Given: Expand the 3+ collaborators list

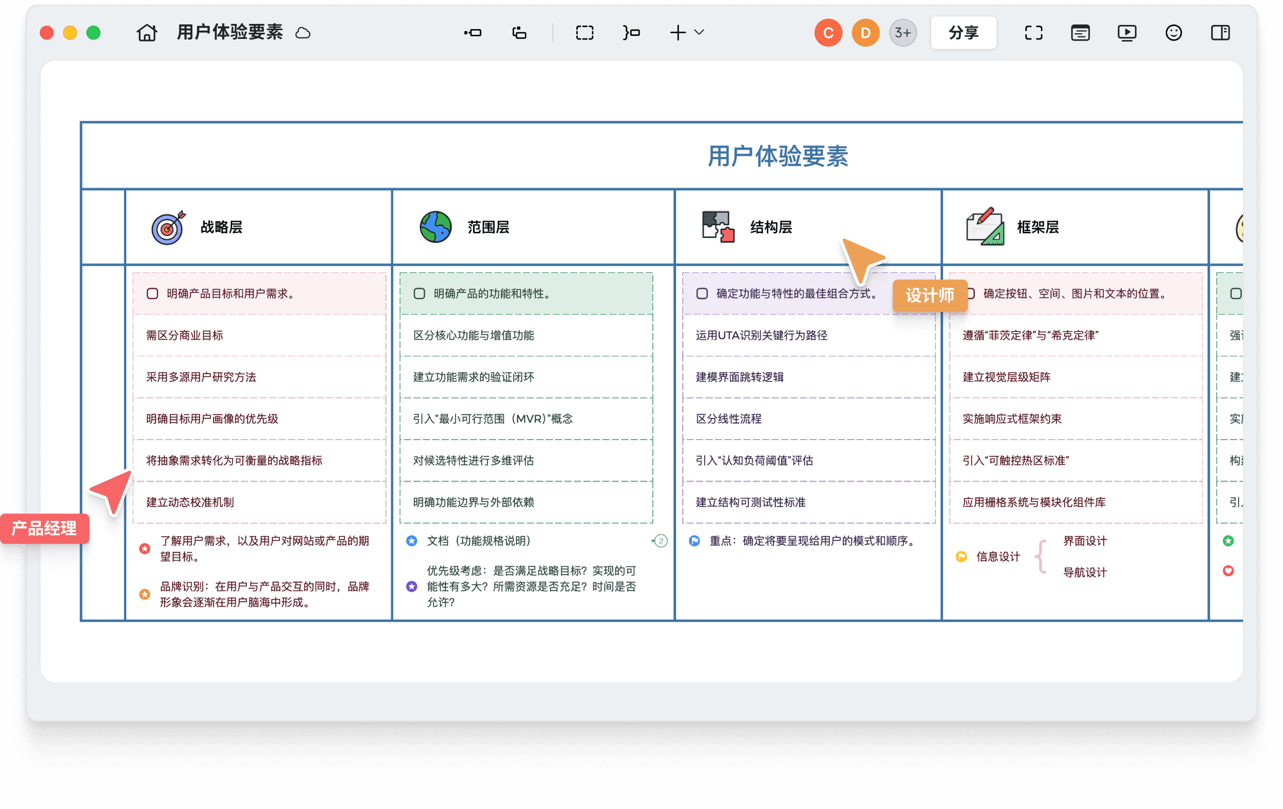Looking at the screenshot, I should click(x=902, y=33).
